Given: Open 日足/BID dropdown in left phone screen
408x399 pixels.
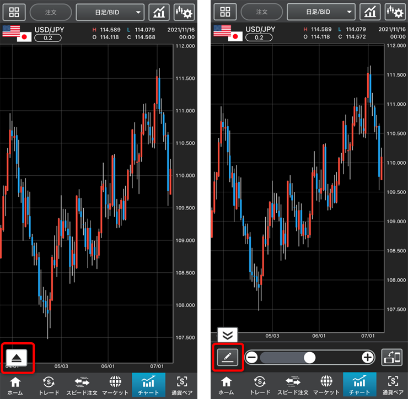Looking at the screenshot, I should pos(110,12).
